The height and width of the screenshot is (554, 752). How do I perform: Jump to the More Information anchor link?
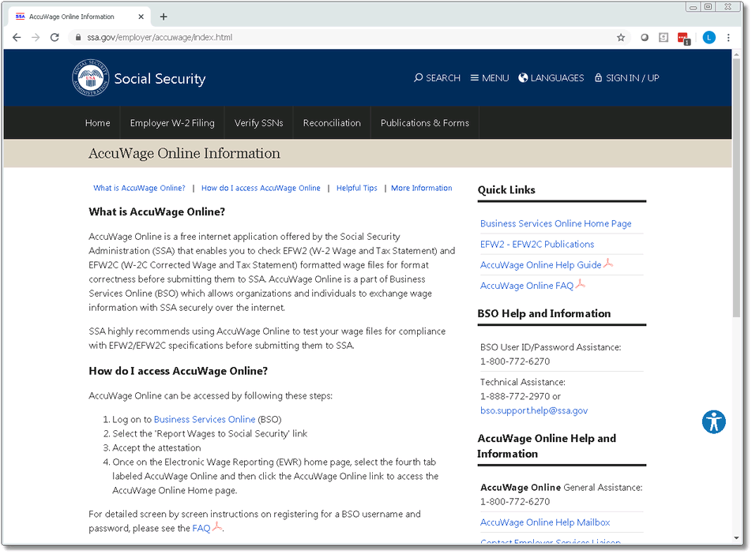pyautogui.click(x=422, y=188)
